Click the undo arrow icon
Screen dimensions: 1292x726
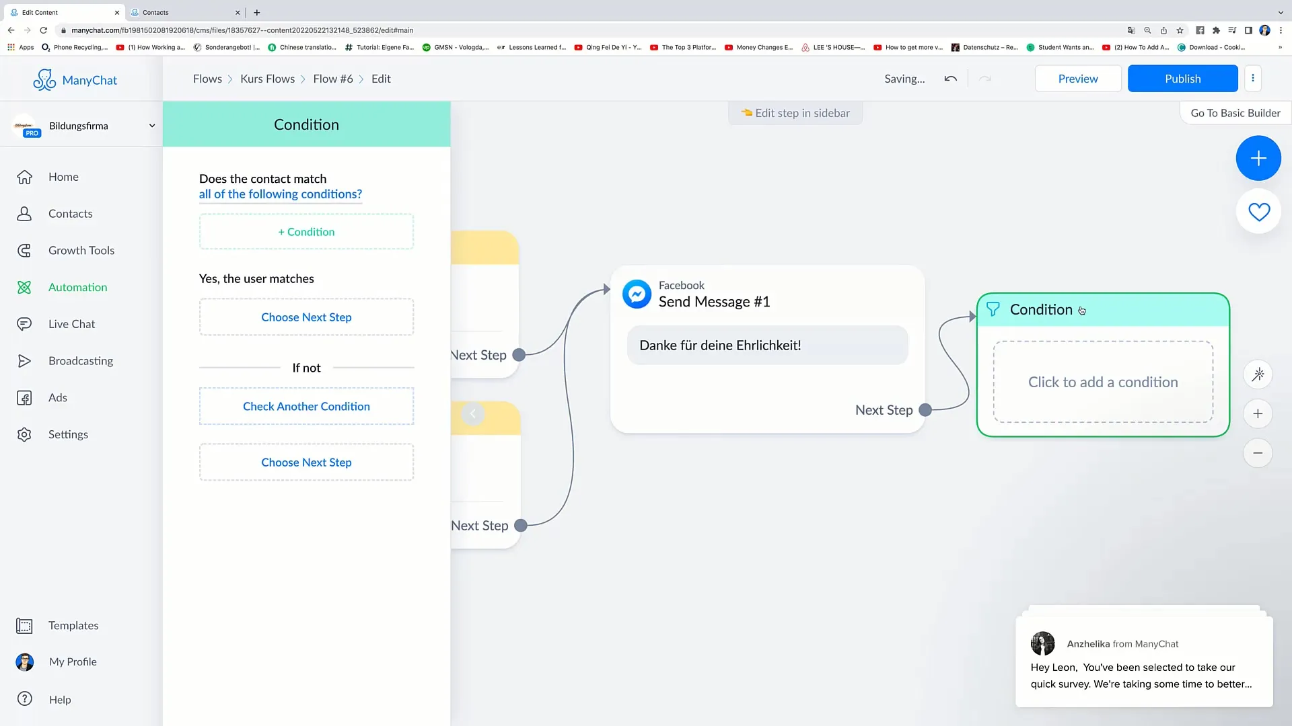click(x=950, y=79)
